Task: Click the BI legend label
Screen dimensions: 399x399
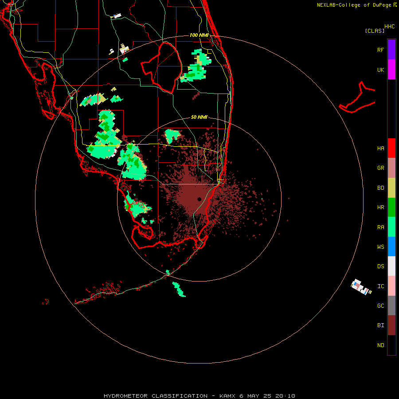Action: click(380, 325)
